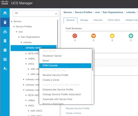Select the cohesity-node1 tree item
The width and height of the screenshot is (138, 116).
[34, 48]
